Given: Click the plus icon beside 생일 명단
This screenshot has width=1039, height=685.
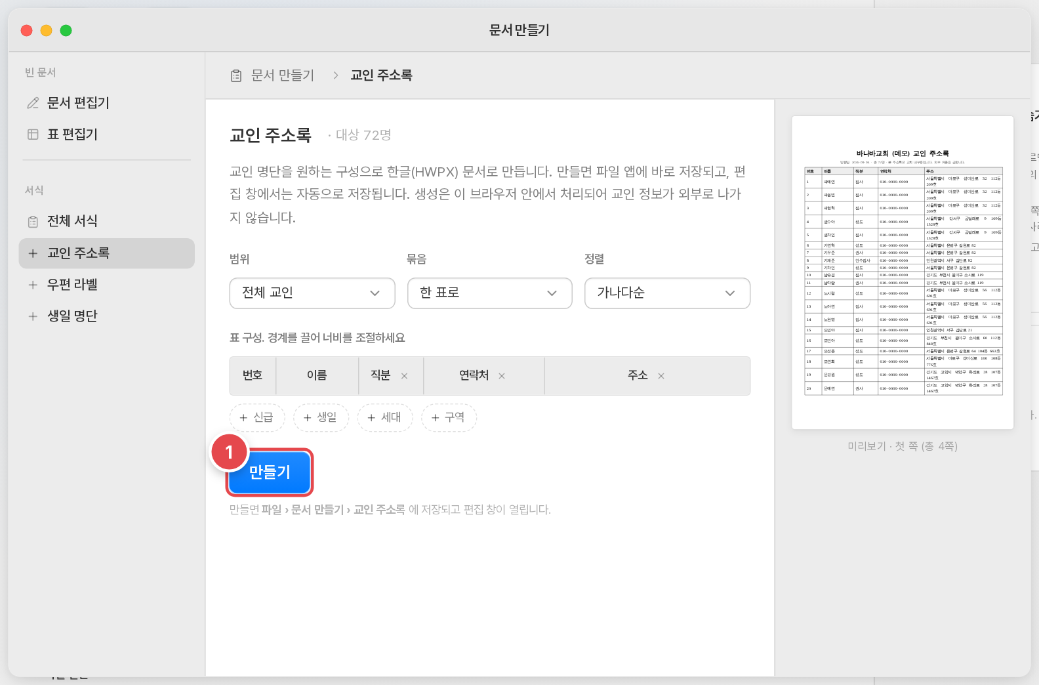Looking at the screenshot, I should click(x=33, y=316).
